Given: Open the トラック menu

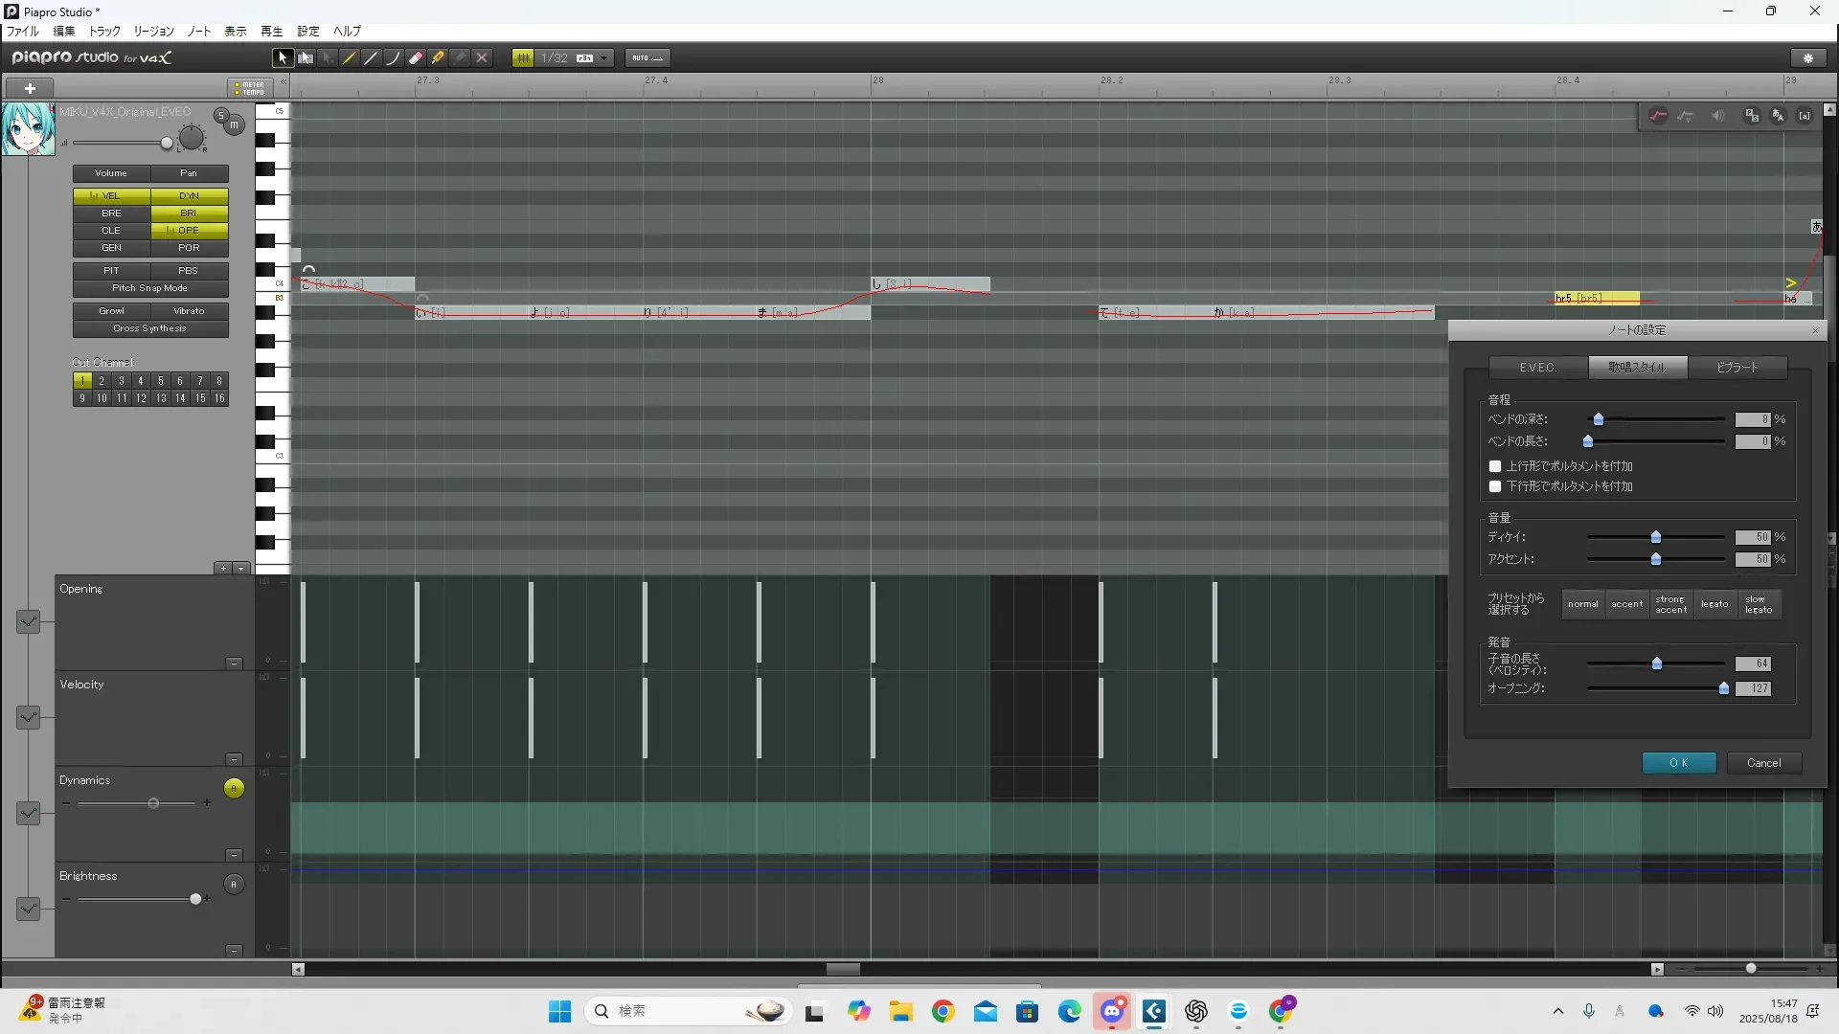Looking at the screenshot, I should coord(104,32).
